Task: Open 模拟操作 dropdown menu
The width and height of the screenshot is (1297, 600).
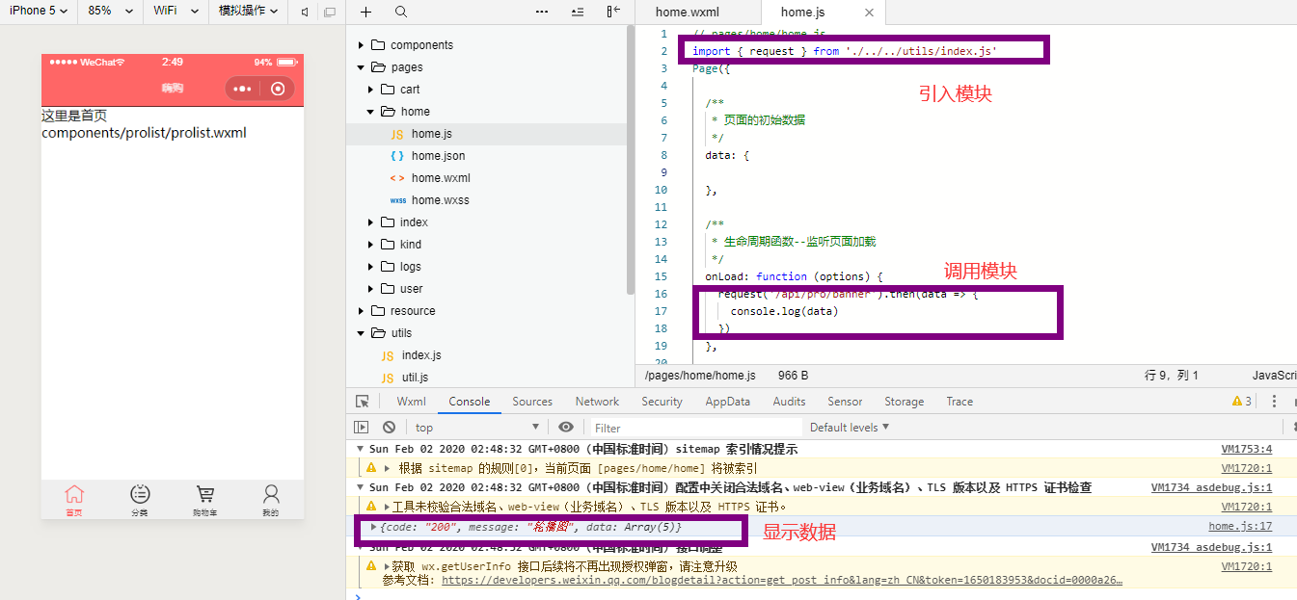Action: pyautogui.click(x=248, y=12)
